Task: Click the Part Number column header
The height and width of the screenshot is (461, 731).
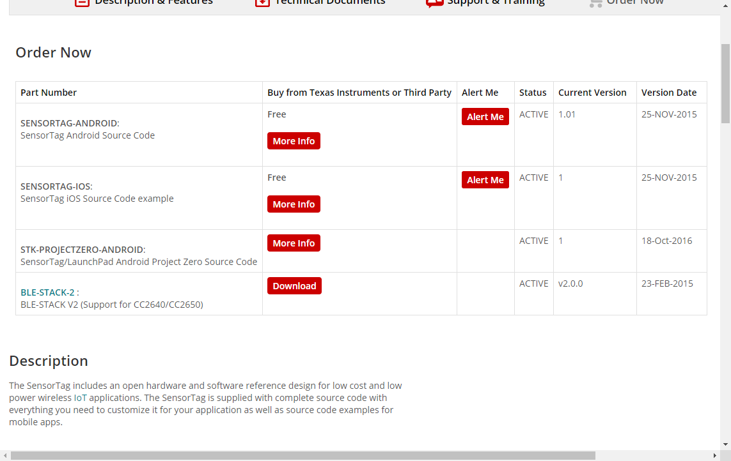Action: click(x=49, y=93)
